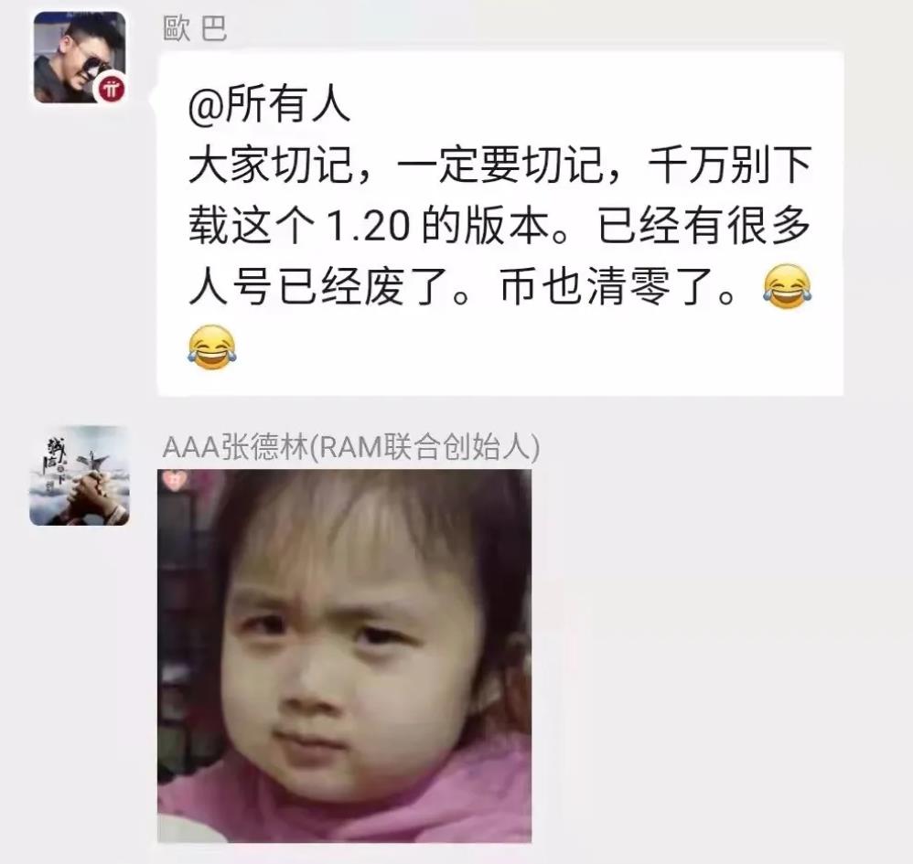Tap the red Pi badge on 歐巴's avatar
This screenshot has width=913, height=864.
[x=111, y=89]
